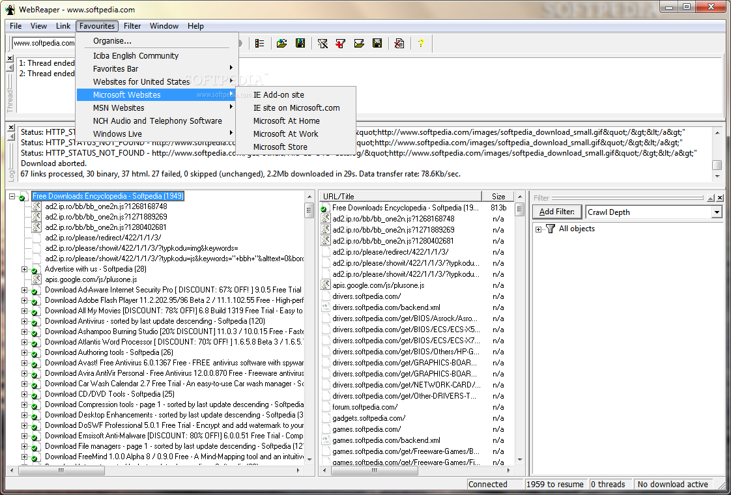Open the Filter menu

pos(132,26)
